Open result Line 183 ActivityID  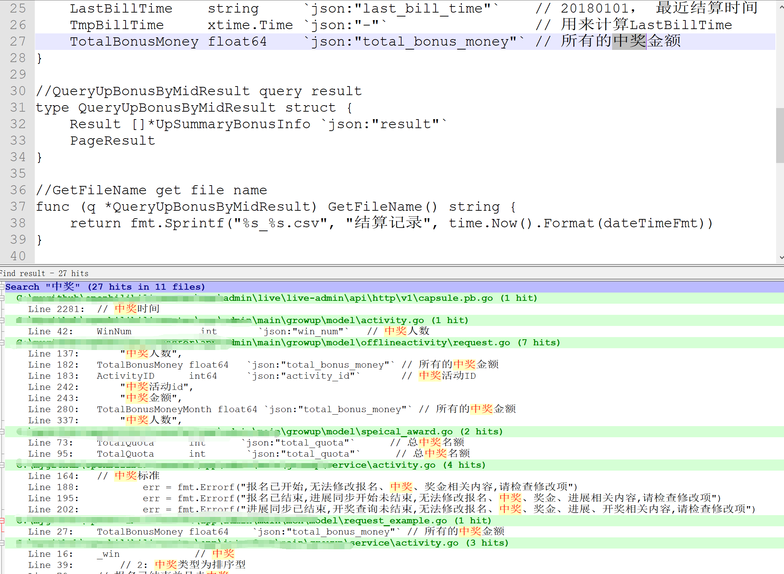[x=126, y=376]
